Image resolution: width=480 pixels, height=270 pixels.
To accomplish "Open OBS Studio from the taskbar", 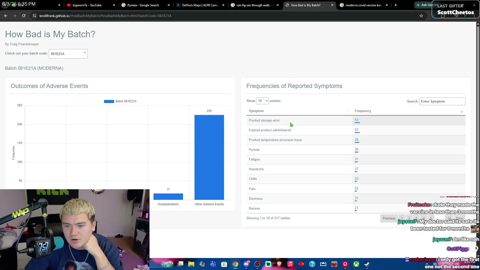I will pos(257,264).
